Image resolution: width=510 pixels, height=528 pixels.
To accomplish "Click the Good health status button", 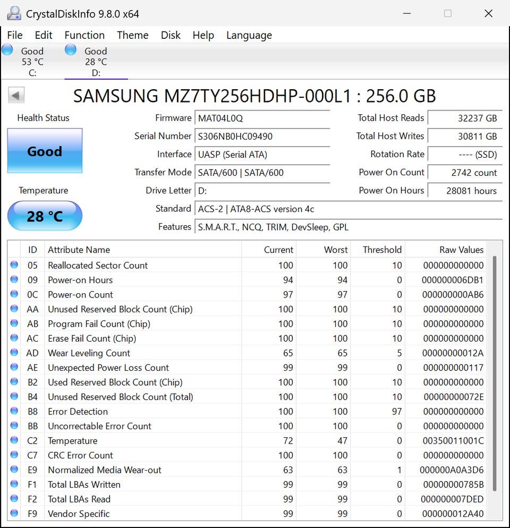I will [45, 150].
